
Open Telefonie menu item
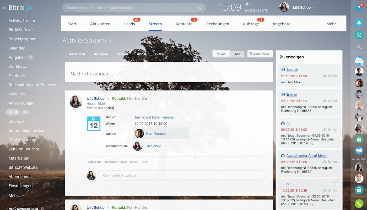pyautogui.click(x=17, y=76)
